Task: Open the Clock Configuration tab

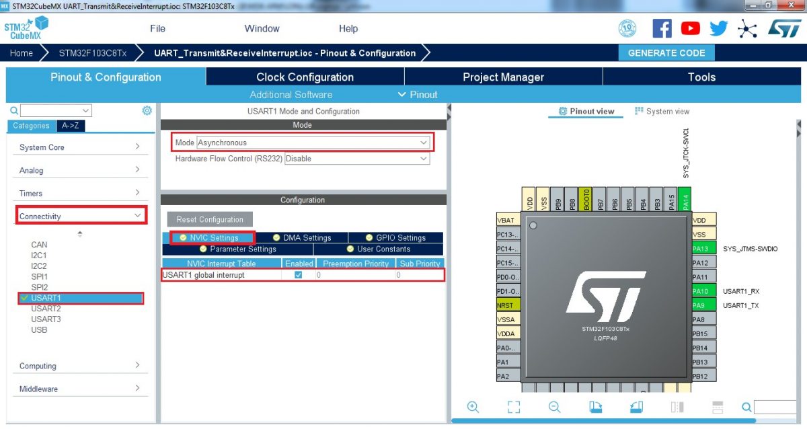Action: [305, 77]
